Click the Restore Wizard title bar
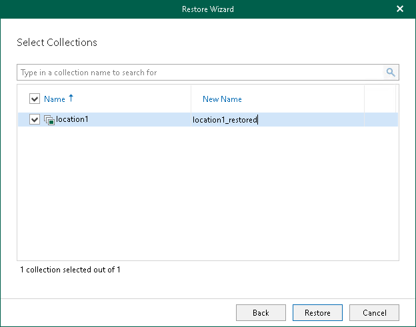This screenshot has width=416, height=327. point(207,9)
